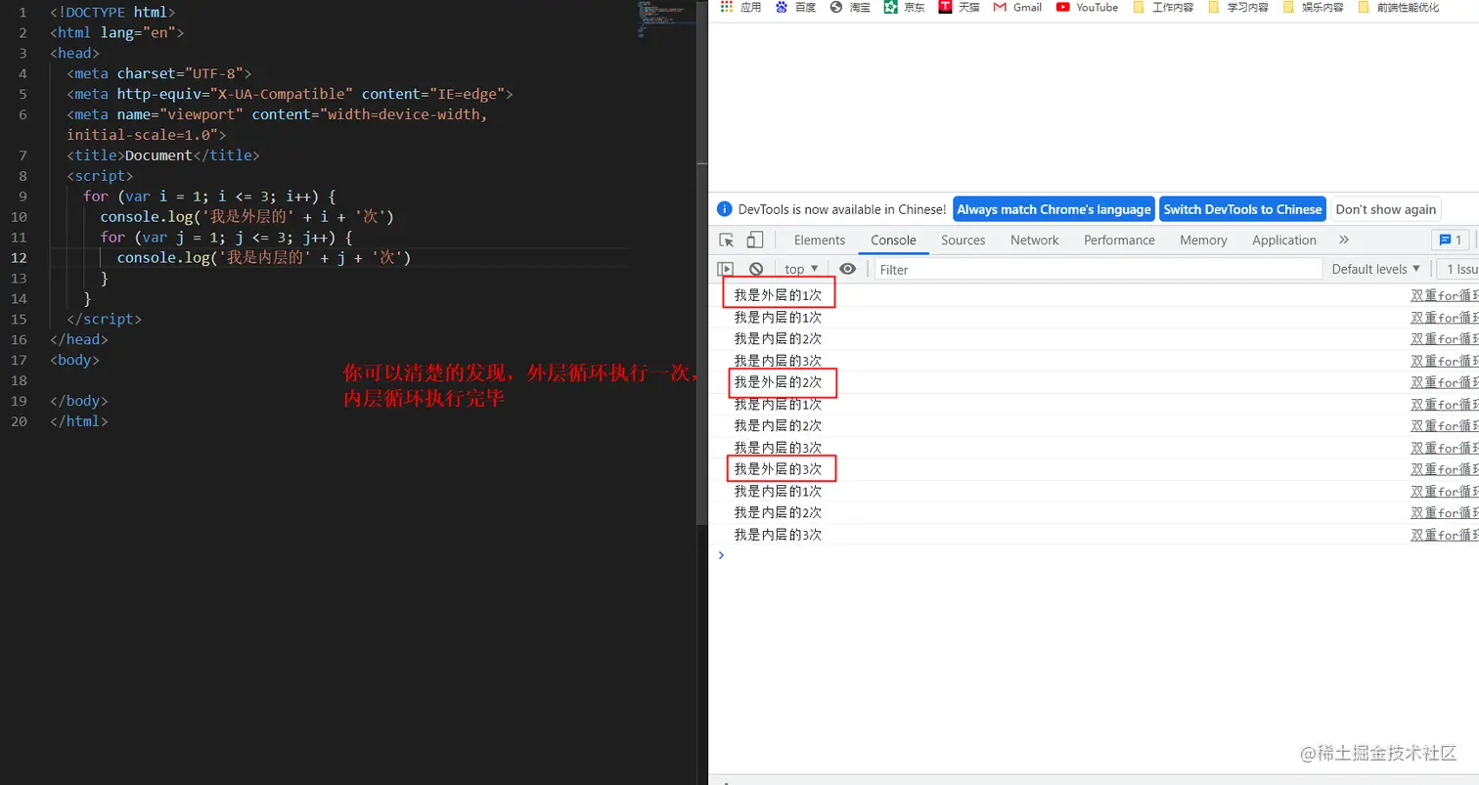Select the console message 我是外层的1次

(779, 295)
